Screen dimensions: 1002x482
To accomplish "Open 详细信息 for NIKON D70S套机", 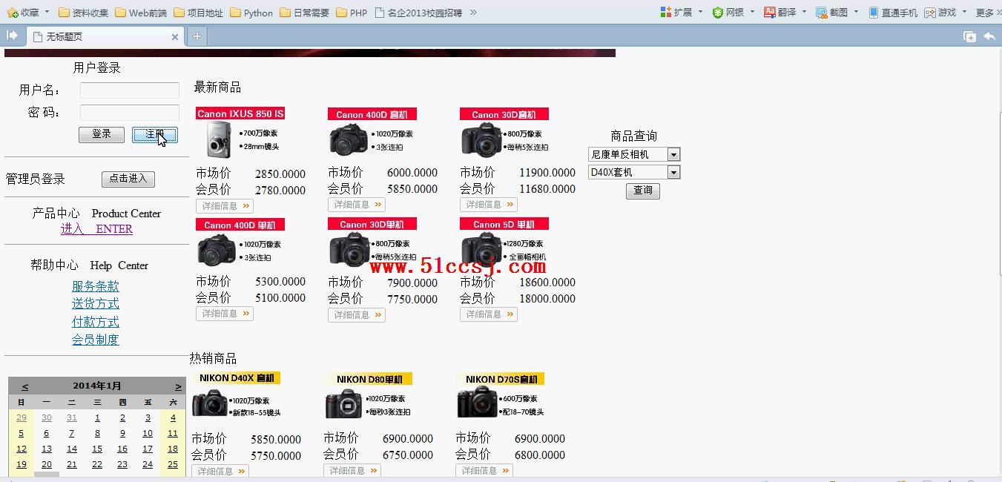I will [x=484, y=471].
